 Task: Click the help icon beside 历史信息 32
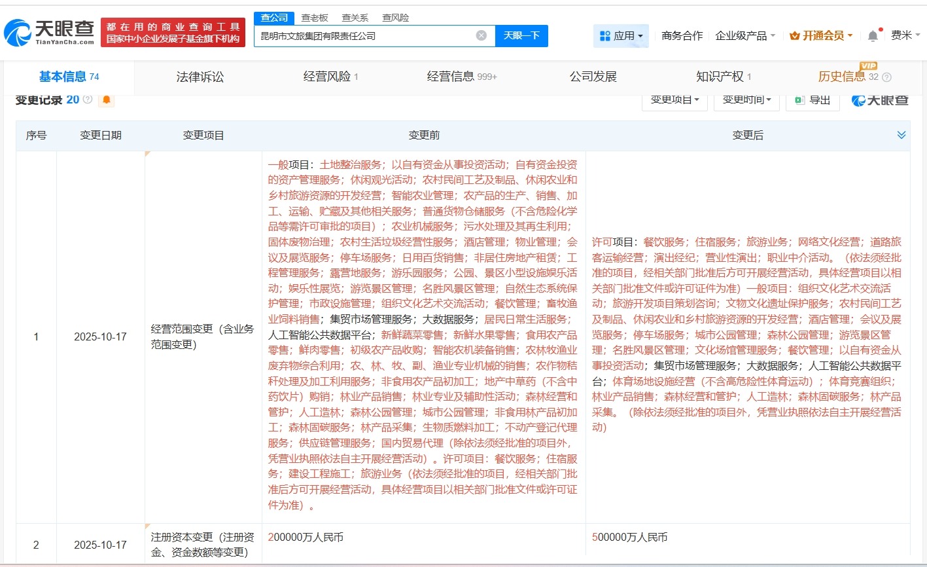(887, 77)
